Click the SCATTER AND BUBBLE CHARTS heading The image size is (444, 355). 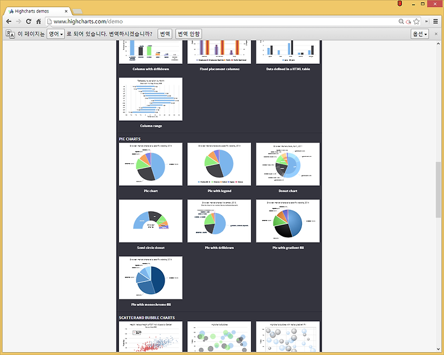tap(147, 318)
